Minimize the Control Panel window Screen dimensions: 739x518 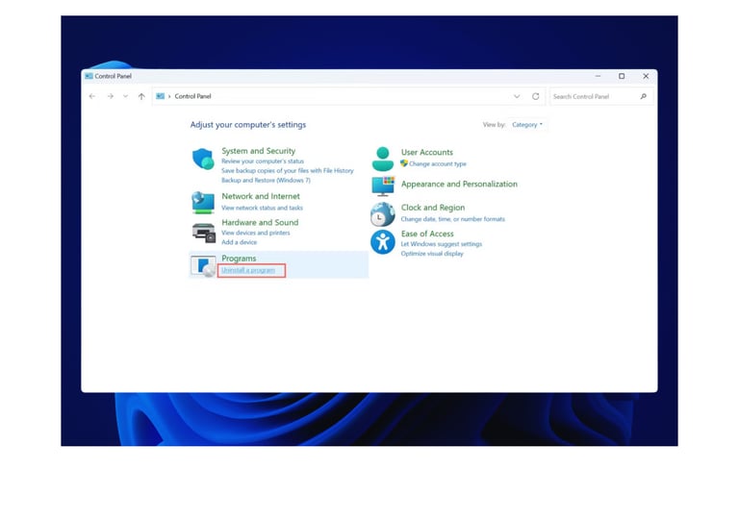point(598,76)
